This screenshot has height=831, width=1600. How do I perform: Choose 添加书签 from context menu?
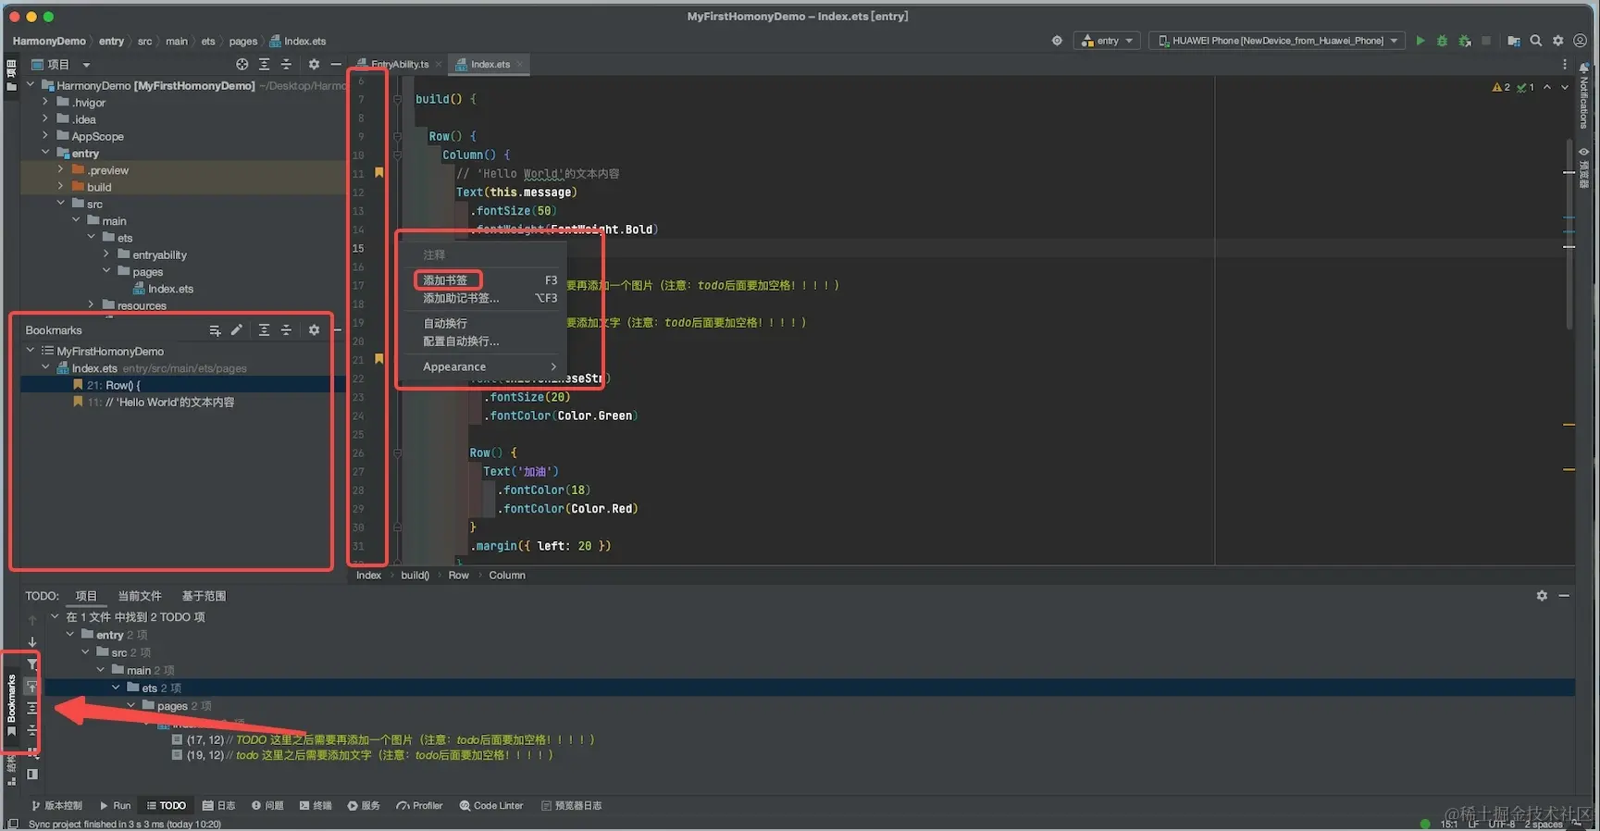point(486,279)
